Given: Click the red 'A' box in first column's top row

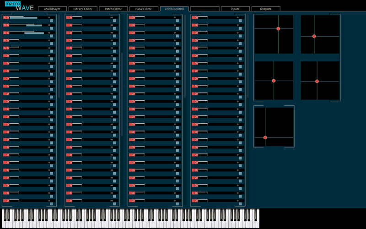Looking at the screenshot, I should click(5, 17).
